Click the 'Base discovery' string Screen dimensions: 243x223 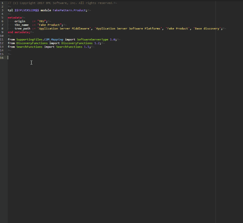(x=207, y=28)
